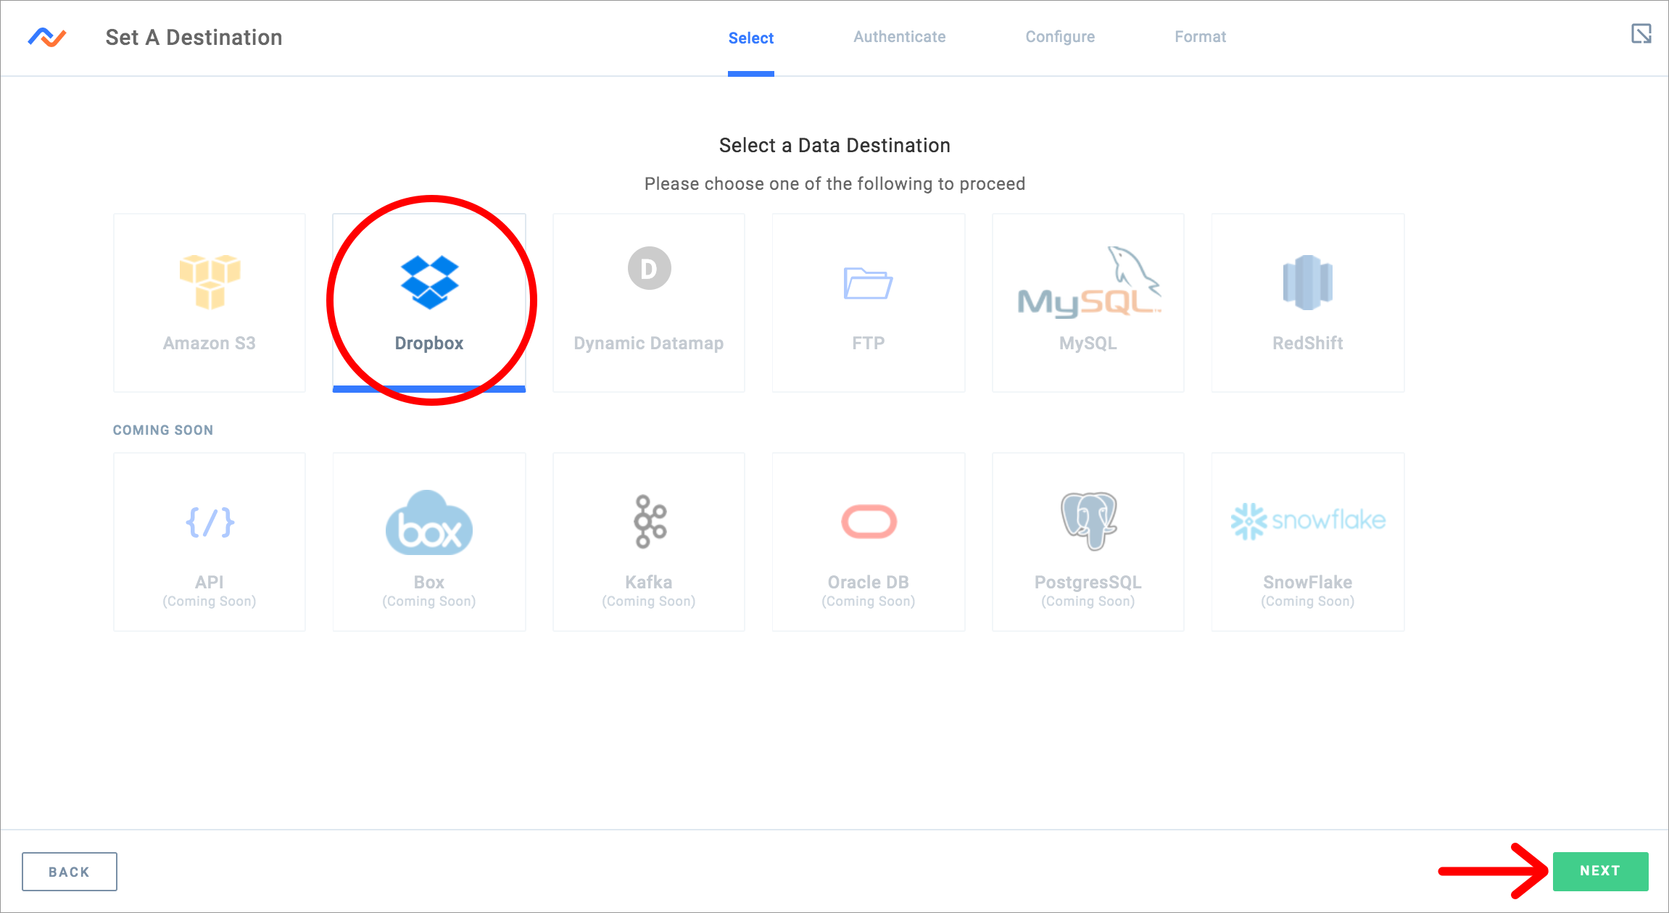This screenshot has width=1669, height=913.
Task: Click the Oracle DB red oval icon
Action: click(x=869, y=522)
